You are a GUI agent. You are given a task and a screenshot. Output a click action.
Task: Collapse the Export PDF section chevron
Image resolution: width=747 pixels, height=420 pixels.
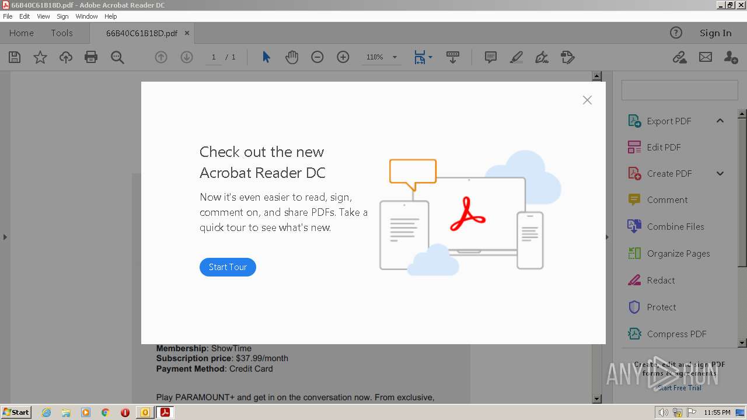(x=720, y=121)
